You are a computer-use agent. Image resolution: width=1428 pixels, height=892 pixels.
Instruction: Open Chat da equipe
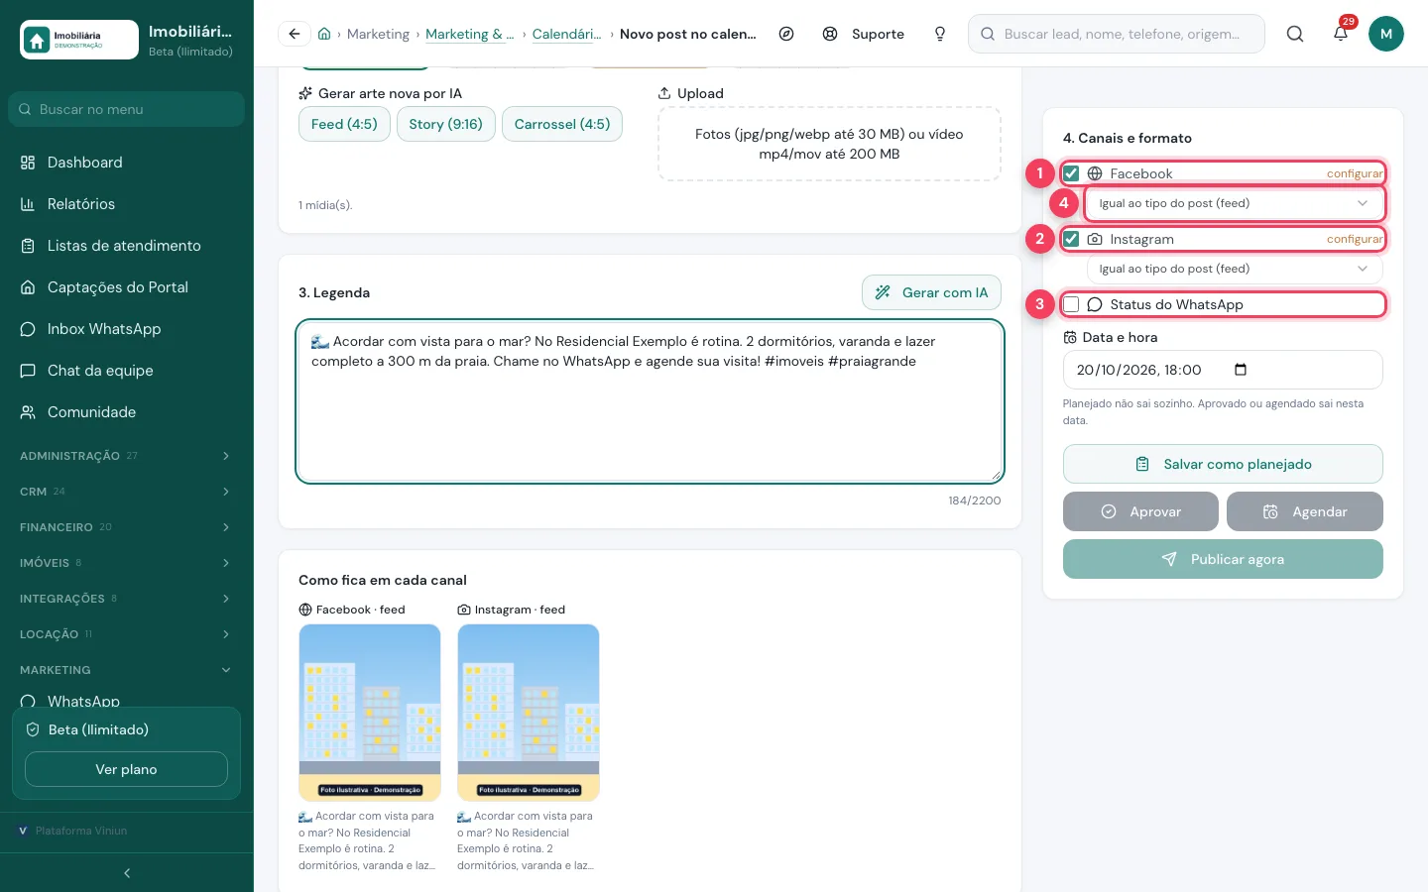126,371
